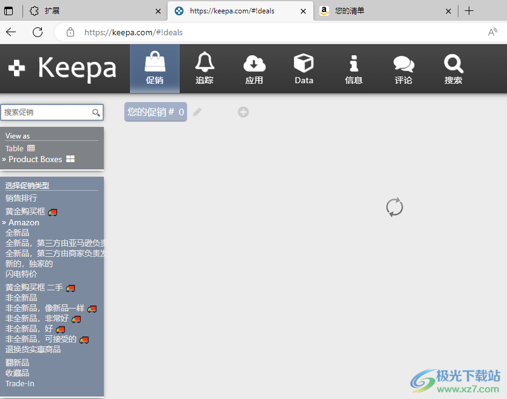Select 退换货实惠商品 deal type
This screenshot has width=507, height=399.
(x=33, y=350)
